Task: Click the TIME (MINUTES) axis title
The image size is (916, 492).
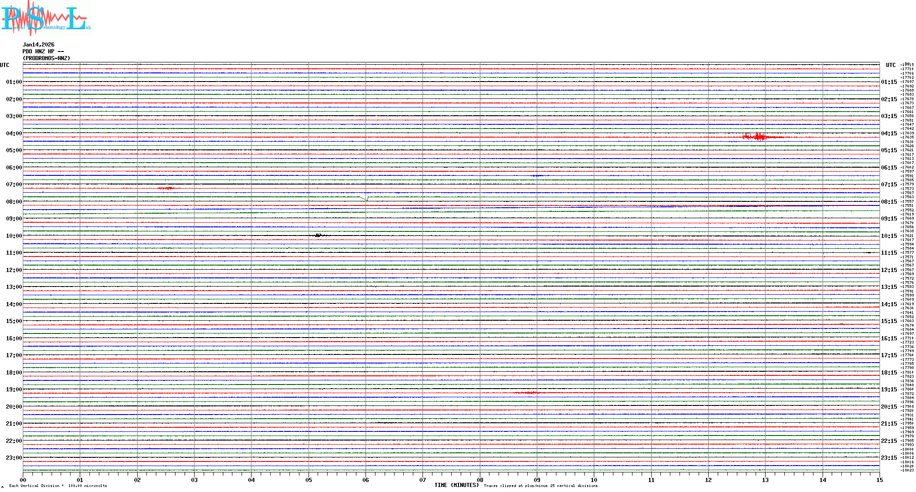Action: (x=456, y=485)
